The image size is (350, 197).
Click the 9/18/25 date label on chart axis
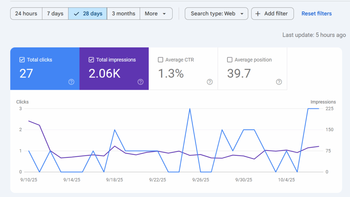click(x=114, y=180)
